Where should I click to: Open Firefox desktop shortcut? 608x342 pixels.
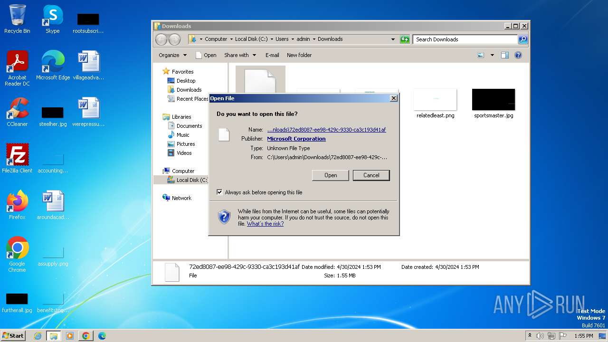(17, 205)
